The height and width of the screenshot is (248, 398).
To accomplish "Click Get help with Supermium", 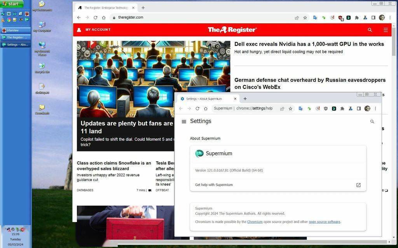I will 278,185.
